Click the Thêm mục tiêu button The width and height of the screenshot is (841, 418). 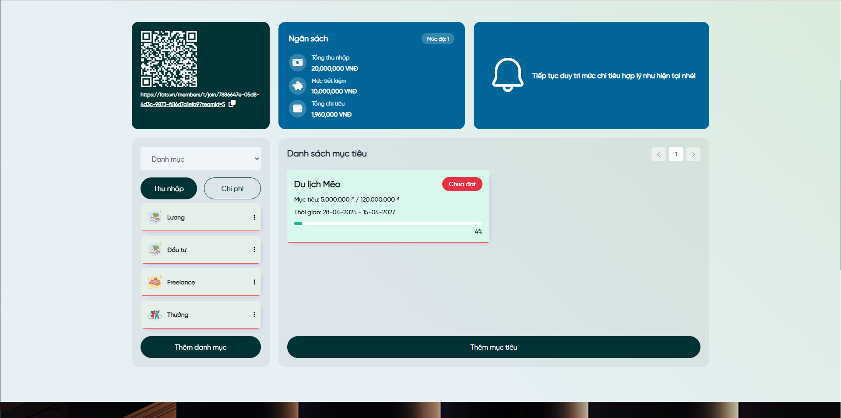[x=493, y=347]
